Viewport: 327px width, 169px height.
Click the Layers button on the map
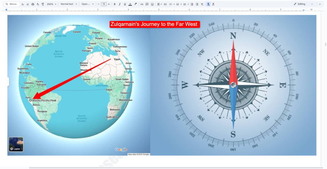pyautogui.click(x=16, y=144)
